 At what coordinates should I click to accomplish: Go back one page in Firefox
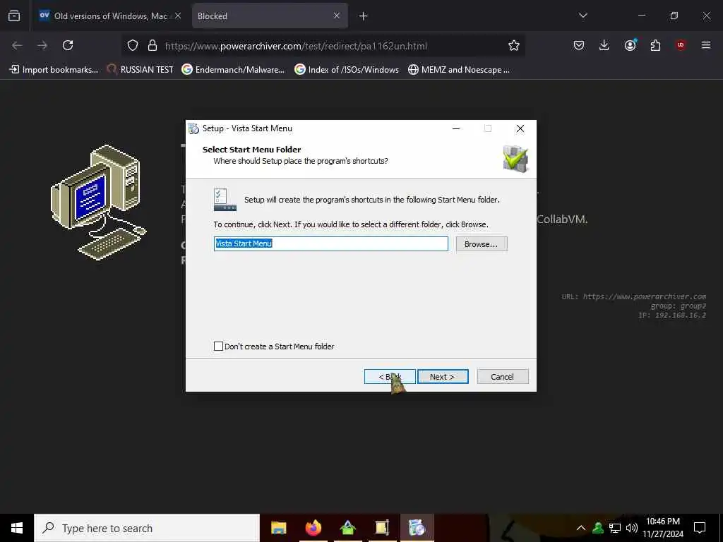[17, 45]
